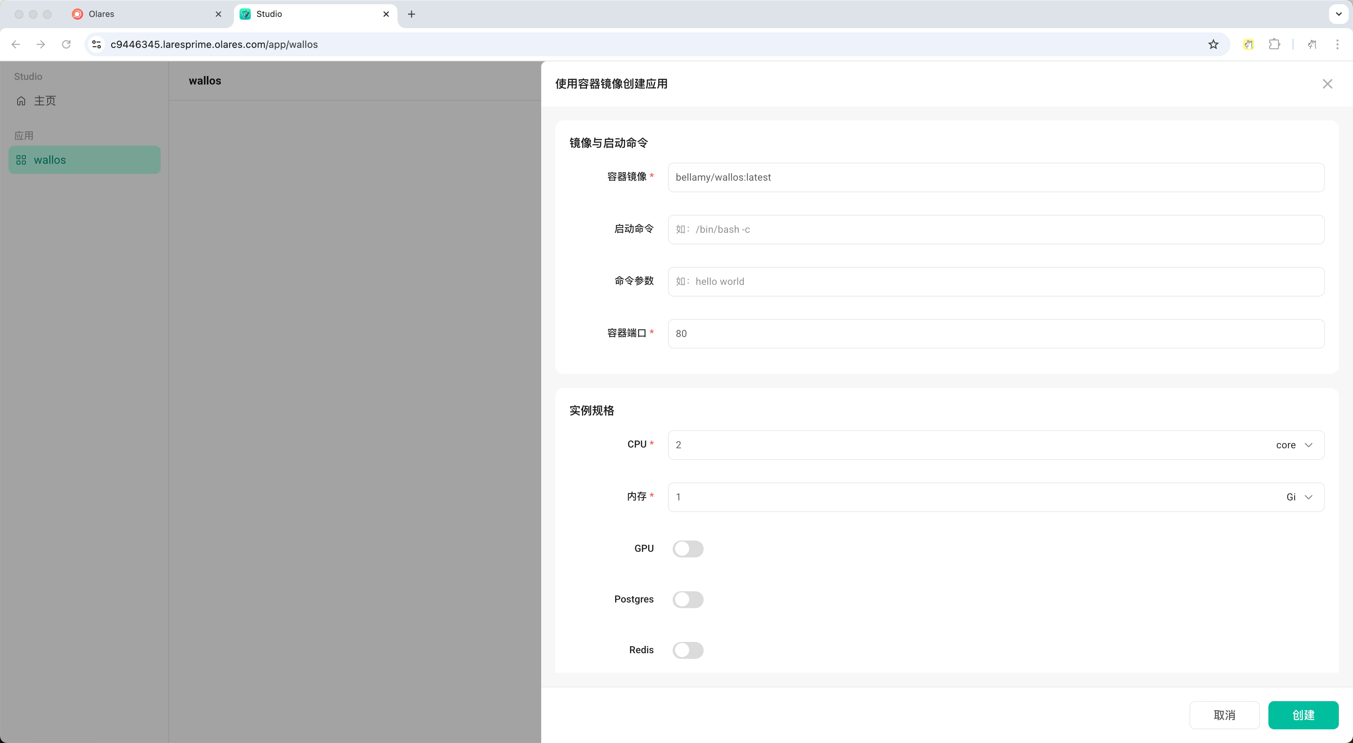Screen dimensions: 1353x743
Task: Click the 容器端口 port input field
Action: click(996, 333)
